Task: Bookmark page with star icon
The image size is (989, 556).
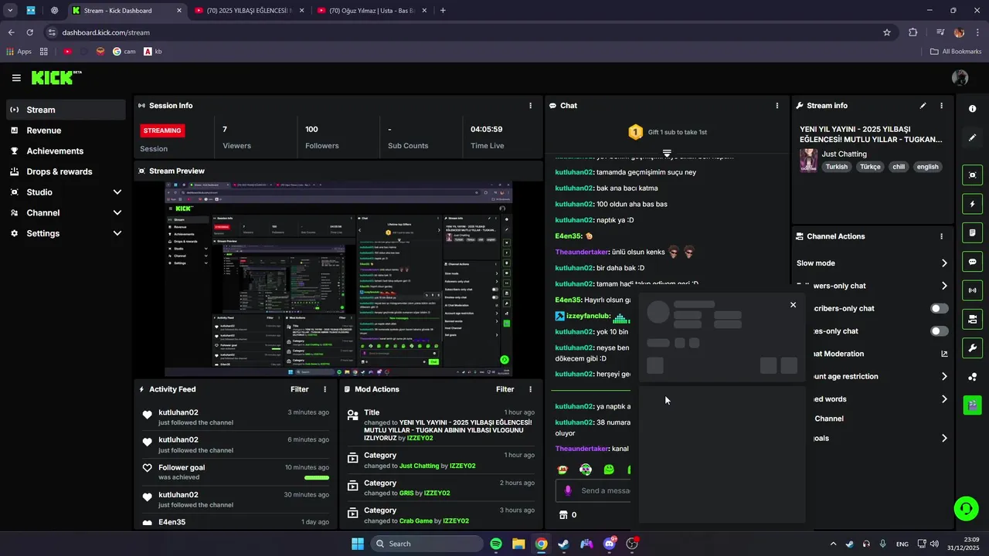Action: 887,32
